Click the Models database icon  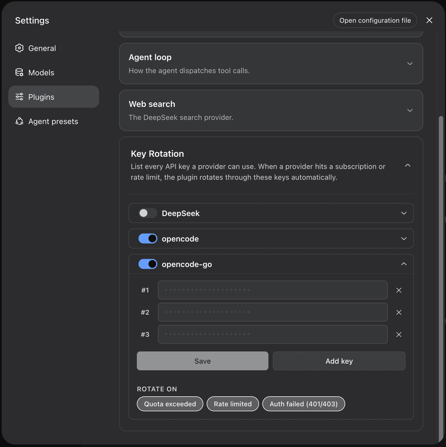point(19,73)
